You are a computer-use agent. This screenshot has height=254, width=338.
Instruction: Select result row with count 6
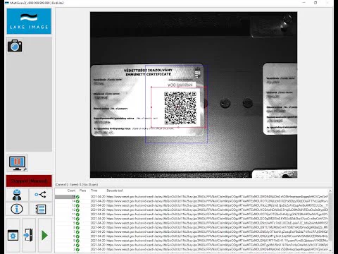click(192, 236)
